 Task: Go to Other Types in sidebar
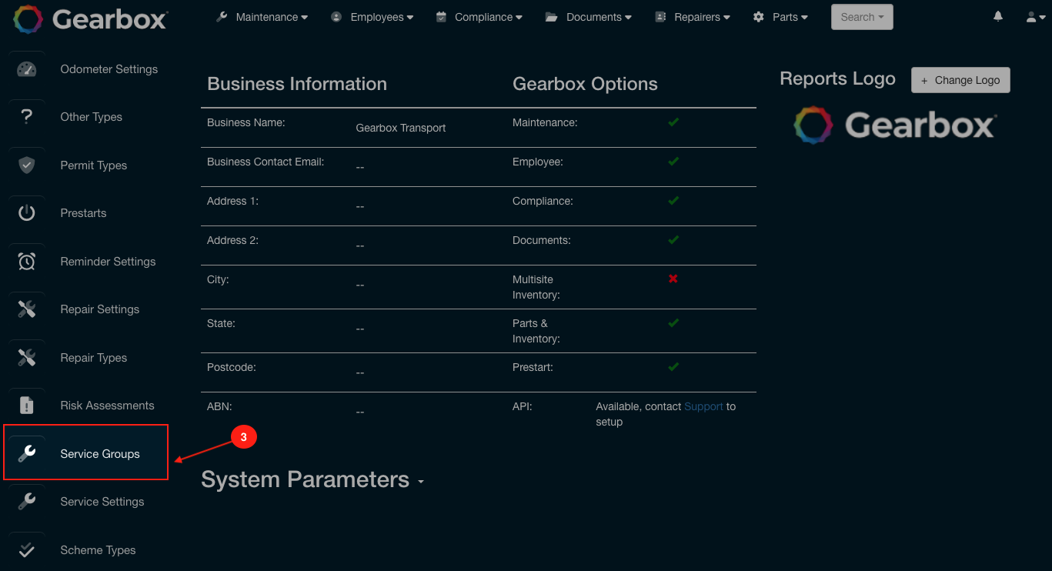[92, 117]
